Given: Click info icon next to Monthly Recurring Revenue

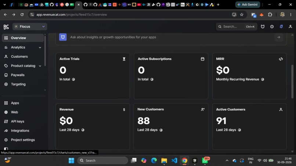Looking at the screenshot, I should tap(263, 79).
